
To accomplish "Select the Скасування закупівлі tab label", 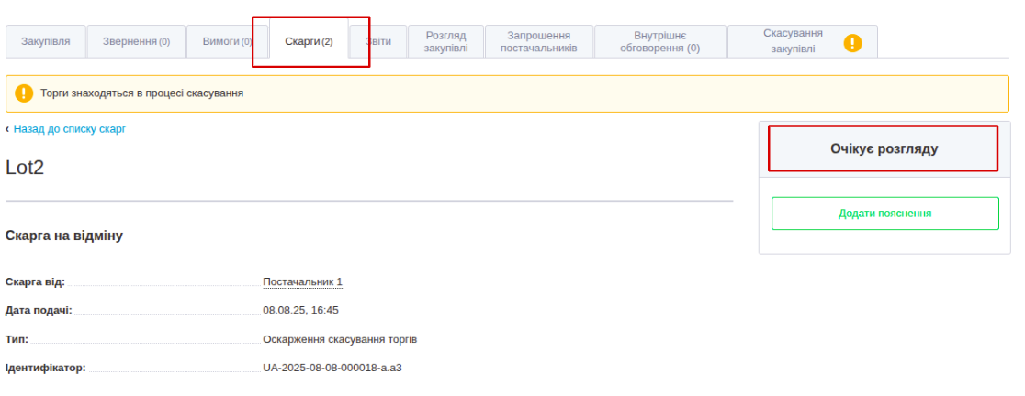I will [x=792, y=42].
